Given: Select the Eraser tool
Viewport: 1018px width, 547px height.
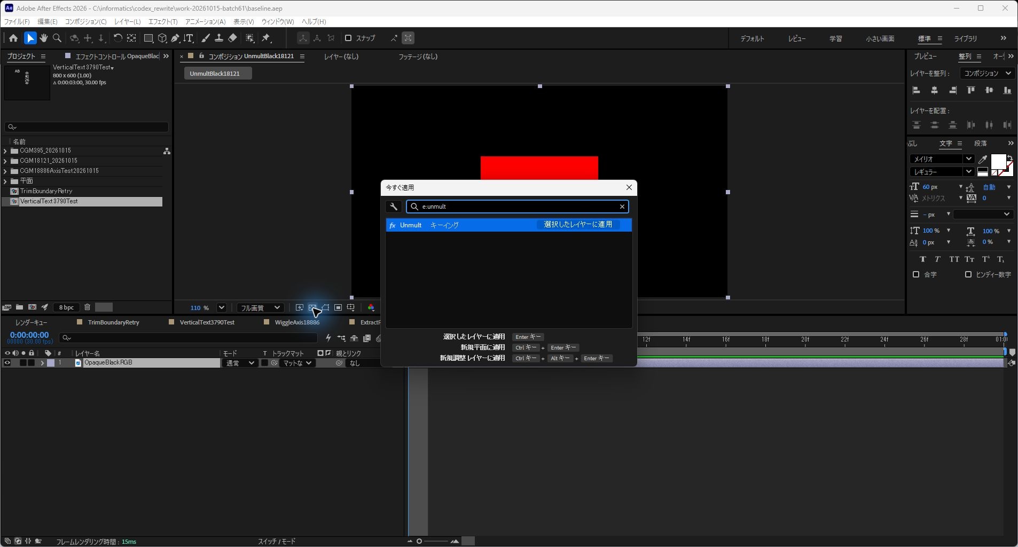Looking at the screenshot, I should pos(232,38).
